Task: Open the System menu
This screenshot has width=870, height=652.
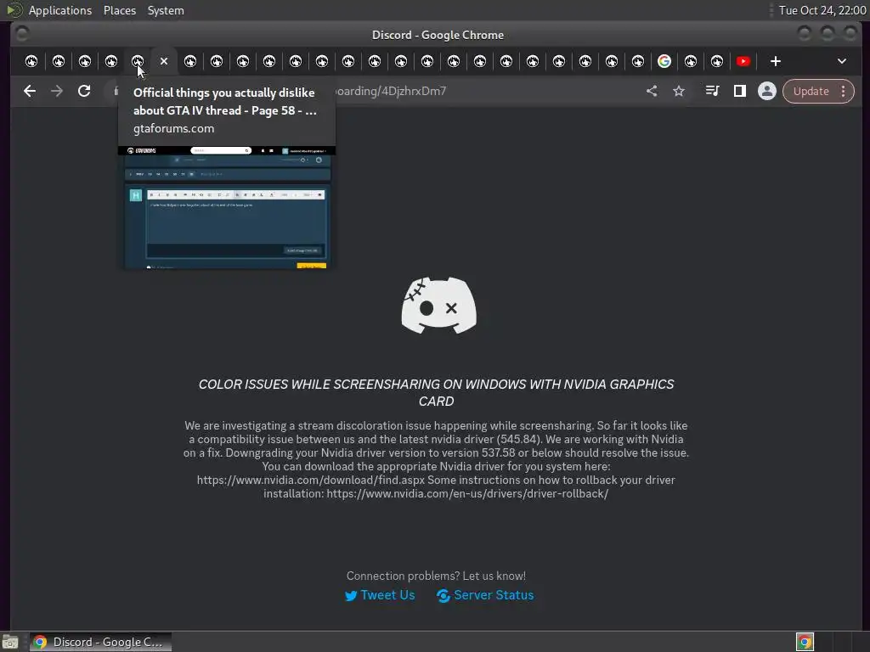Action: point(166,10)
